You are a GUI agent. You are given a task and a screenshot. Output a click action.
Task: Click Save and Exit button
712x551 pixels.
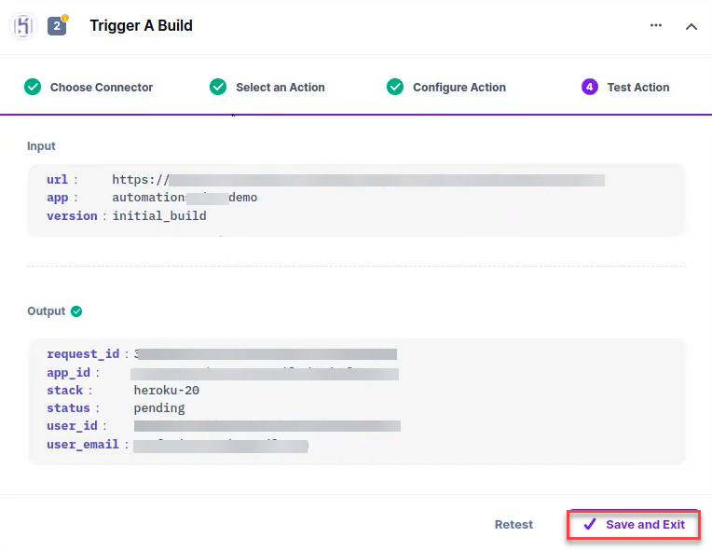pos(634,525)
